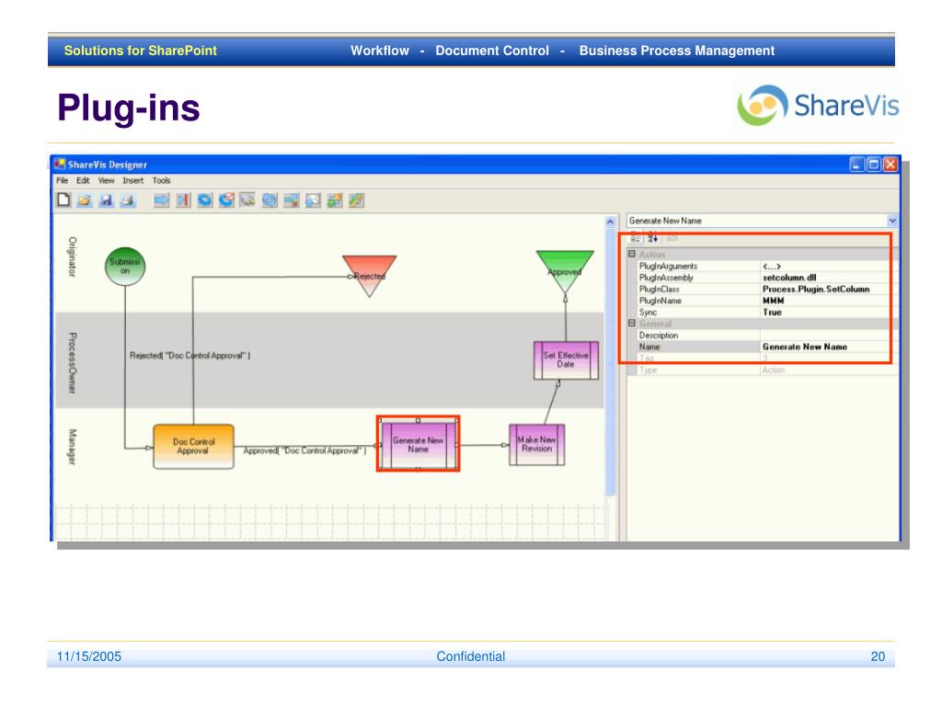Click the ProcessOwner swimlane label
Viewport: 942px width, 706px height.
(72, 363)
